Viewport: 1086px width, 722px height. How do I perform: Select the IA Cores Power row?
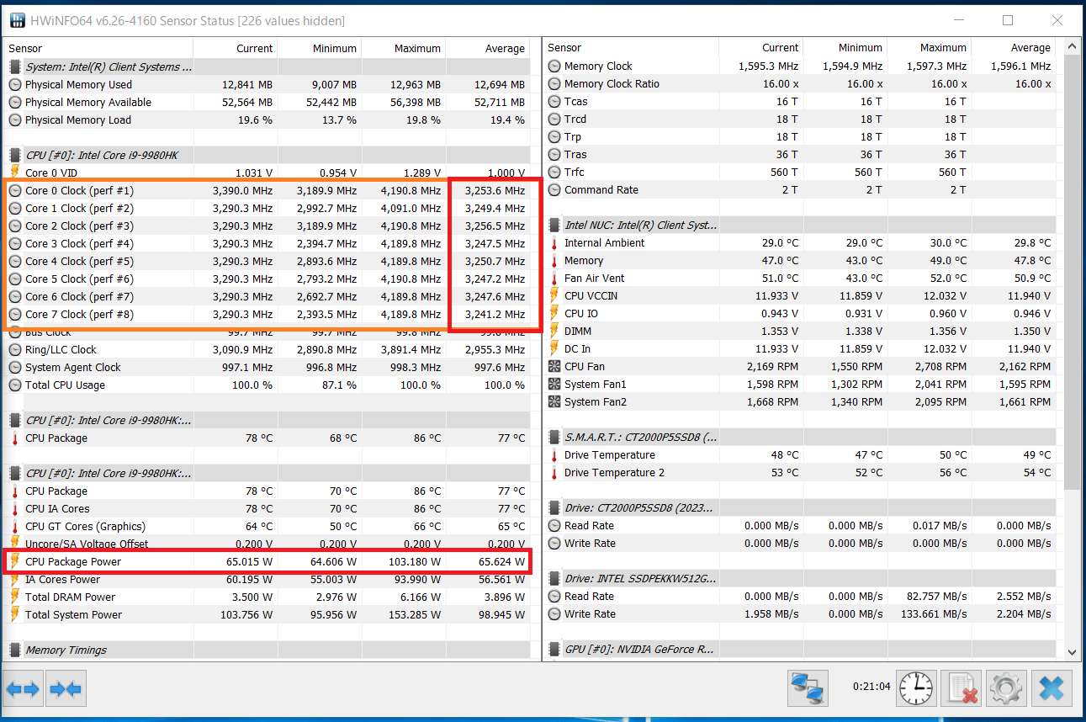268,579
